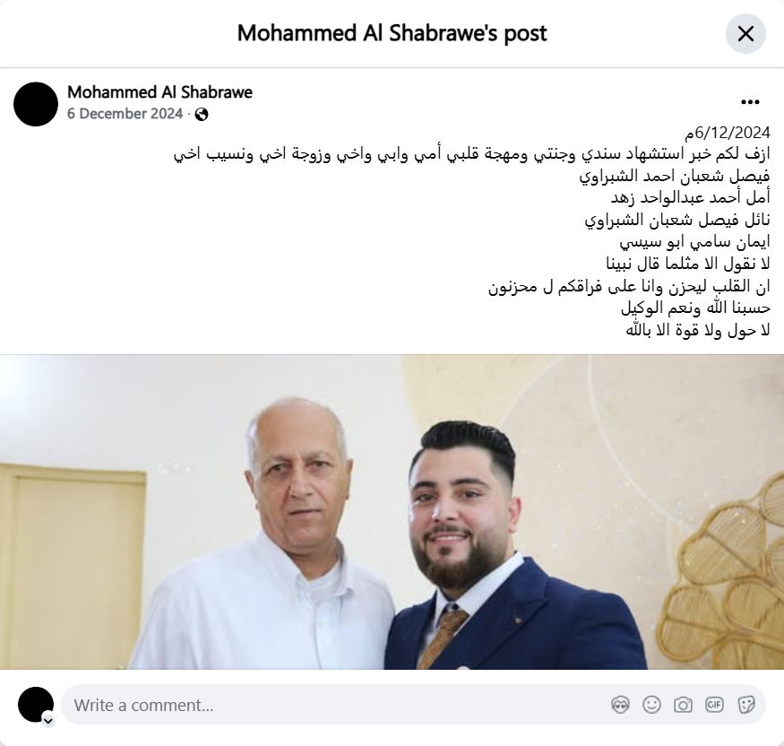The image size is (784, 746).
Task: Open the 6 December 2024 timestamp link
Action: click(x=125, y=114)
